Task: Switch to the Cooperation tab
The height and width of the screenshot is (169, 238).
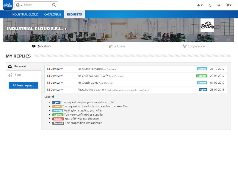Action: click(x=194, y=46)
